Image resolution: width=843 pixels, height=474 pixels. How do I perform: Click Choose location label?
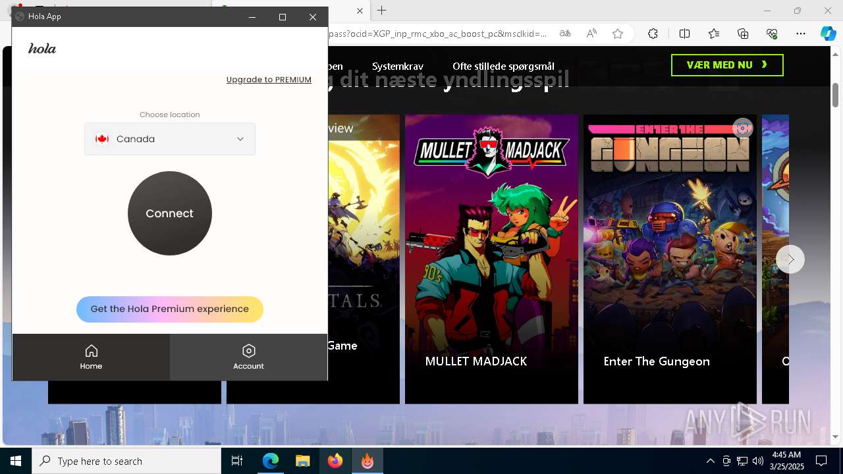pos(169,115)
